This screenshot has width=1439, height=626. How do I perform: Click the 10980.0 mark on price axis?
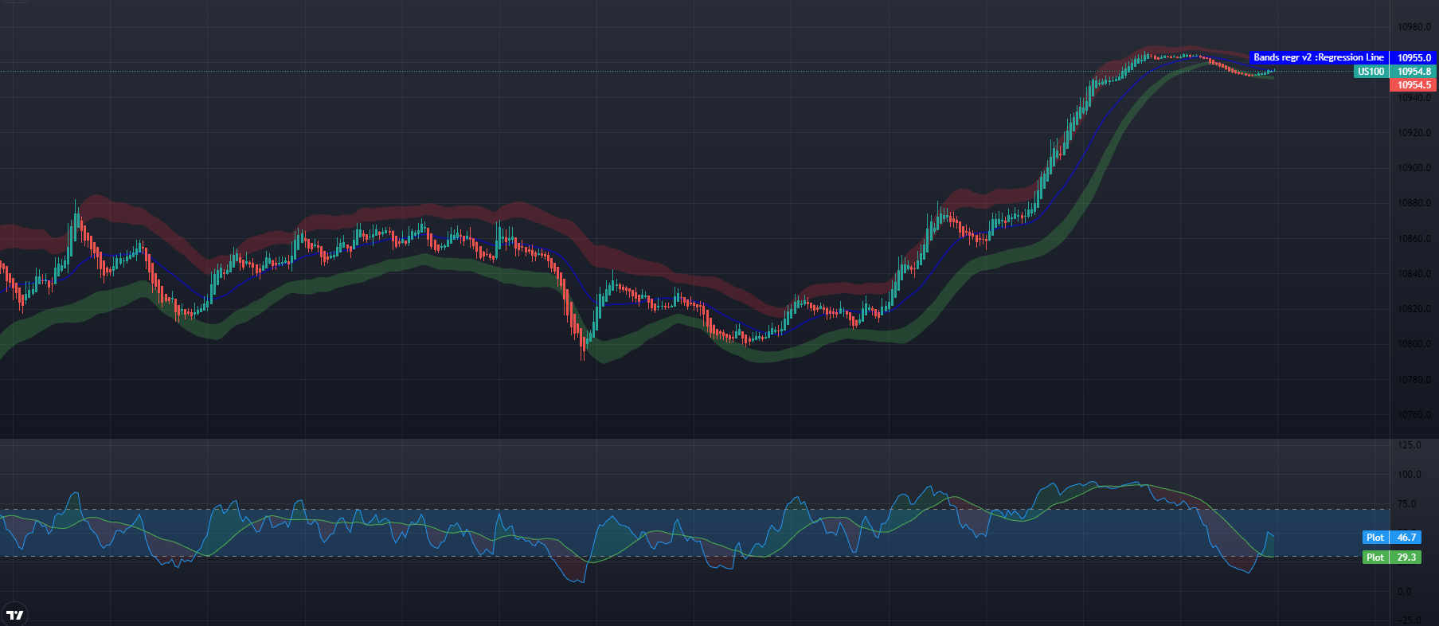click(x=1414, y=27)
